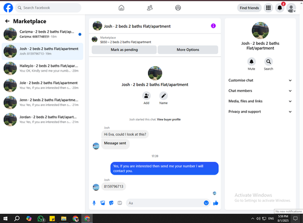Choose a GIF from the composer
The width and height of the screenshot is (303, 223).
coord(119,203)
